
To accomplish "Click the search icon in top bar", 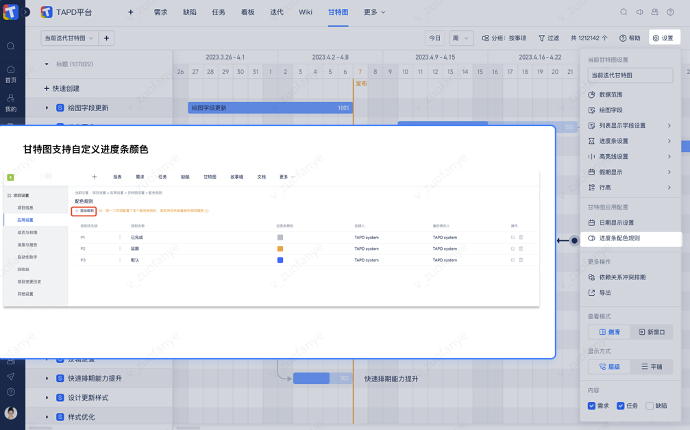I will [624, 12].
